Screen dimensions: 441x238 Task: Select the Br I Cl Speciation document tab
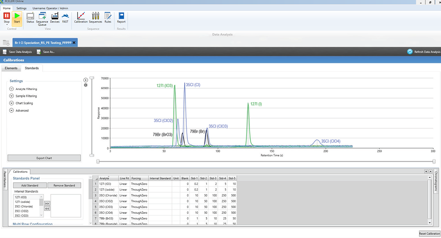(x=45, y=42)
